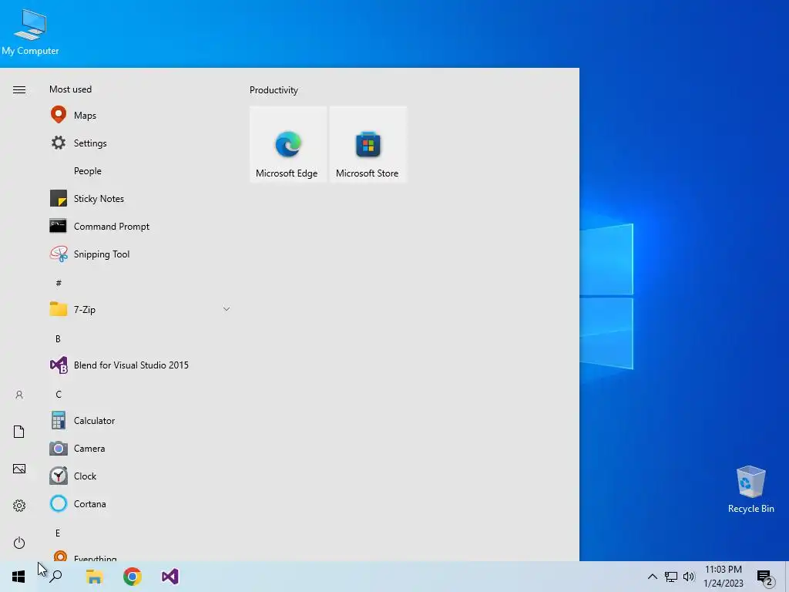This screenshot has height=592, width=789.
Task: Launch Command Prompt
Action: click(141, 227)
